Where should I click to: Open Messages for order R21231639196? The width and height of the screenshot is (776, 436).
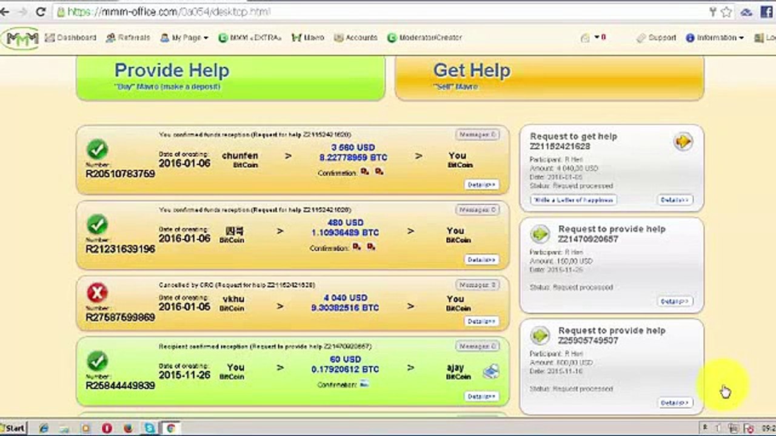click(477, 210)
